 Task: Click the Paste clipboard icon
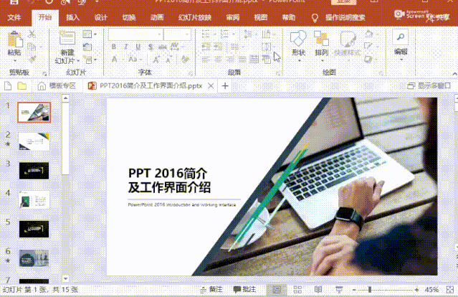click(x=15, y=39)
